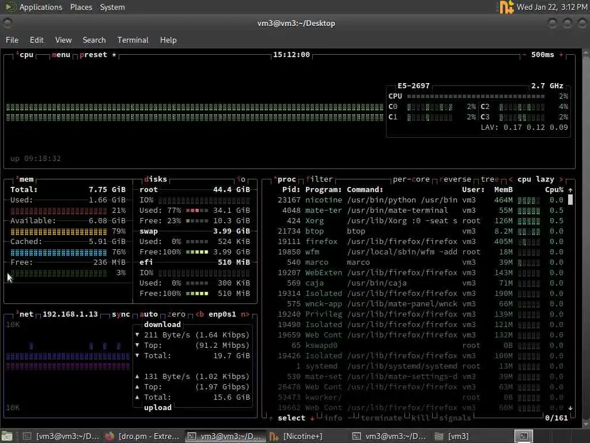Viewport: 590px width, 443px height.
Task: Select next sort column with right arrow
Action: (561, 179)
